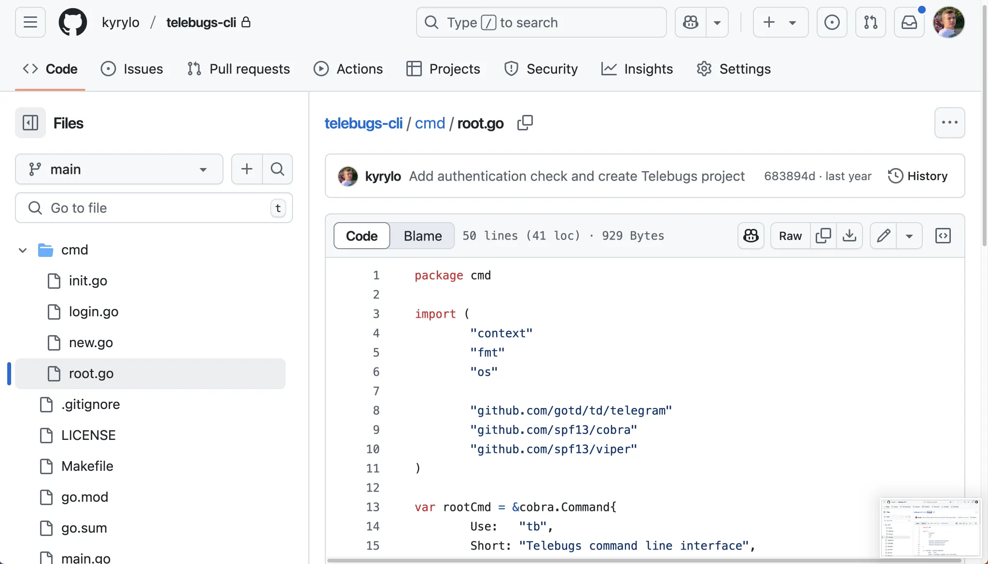Open telebugs-cli repository link in header
Image resolution: width=988 pixels, height=564 pixels.
201,22
